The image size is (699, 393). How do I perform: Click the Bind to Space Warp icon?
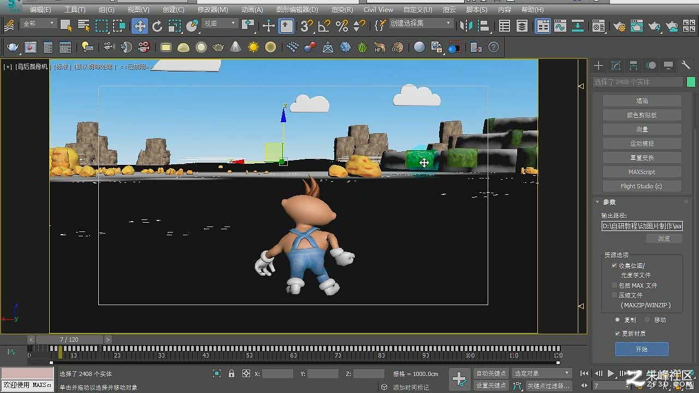point(9,26)
